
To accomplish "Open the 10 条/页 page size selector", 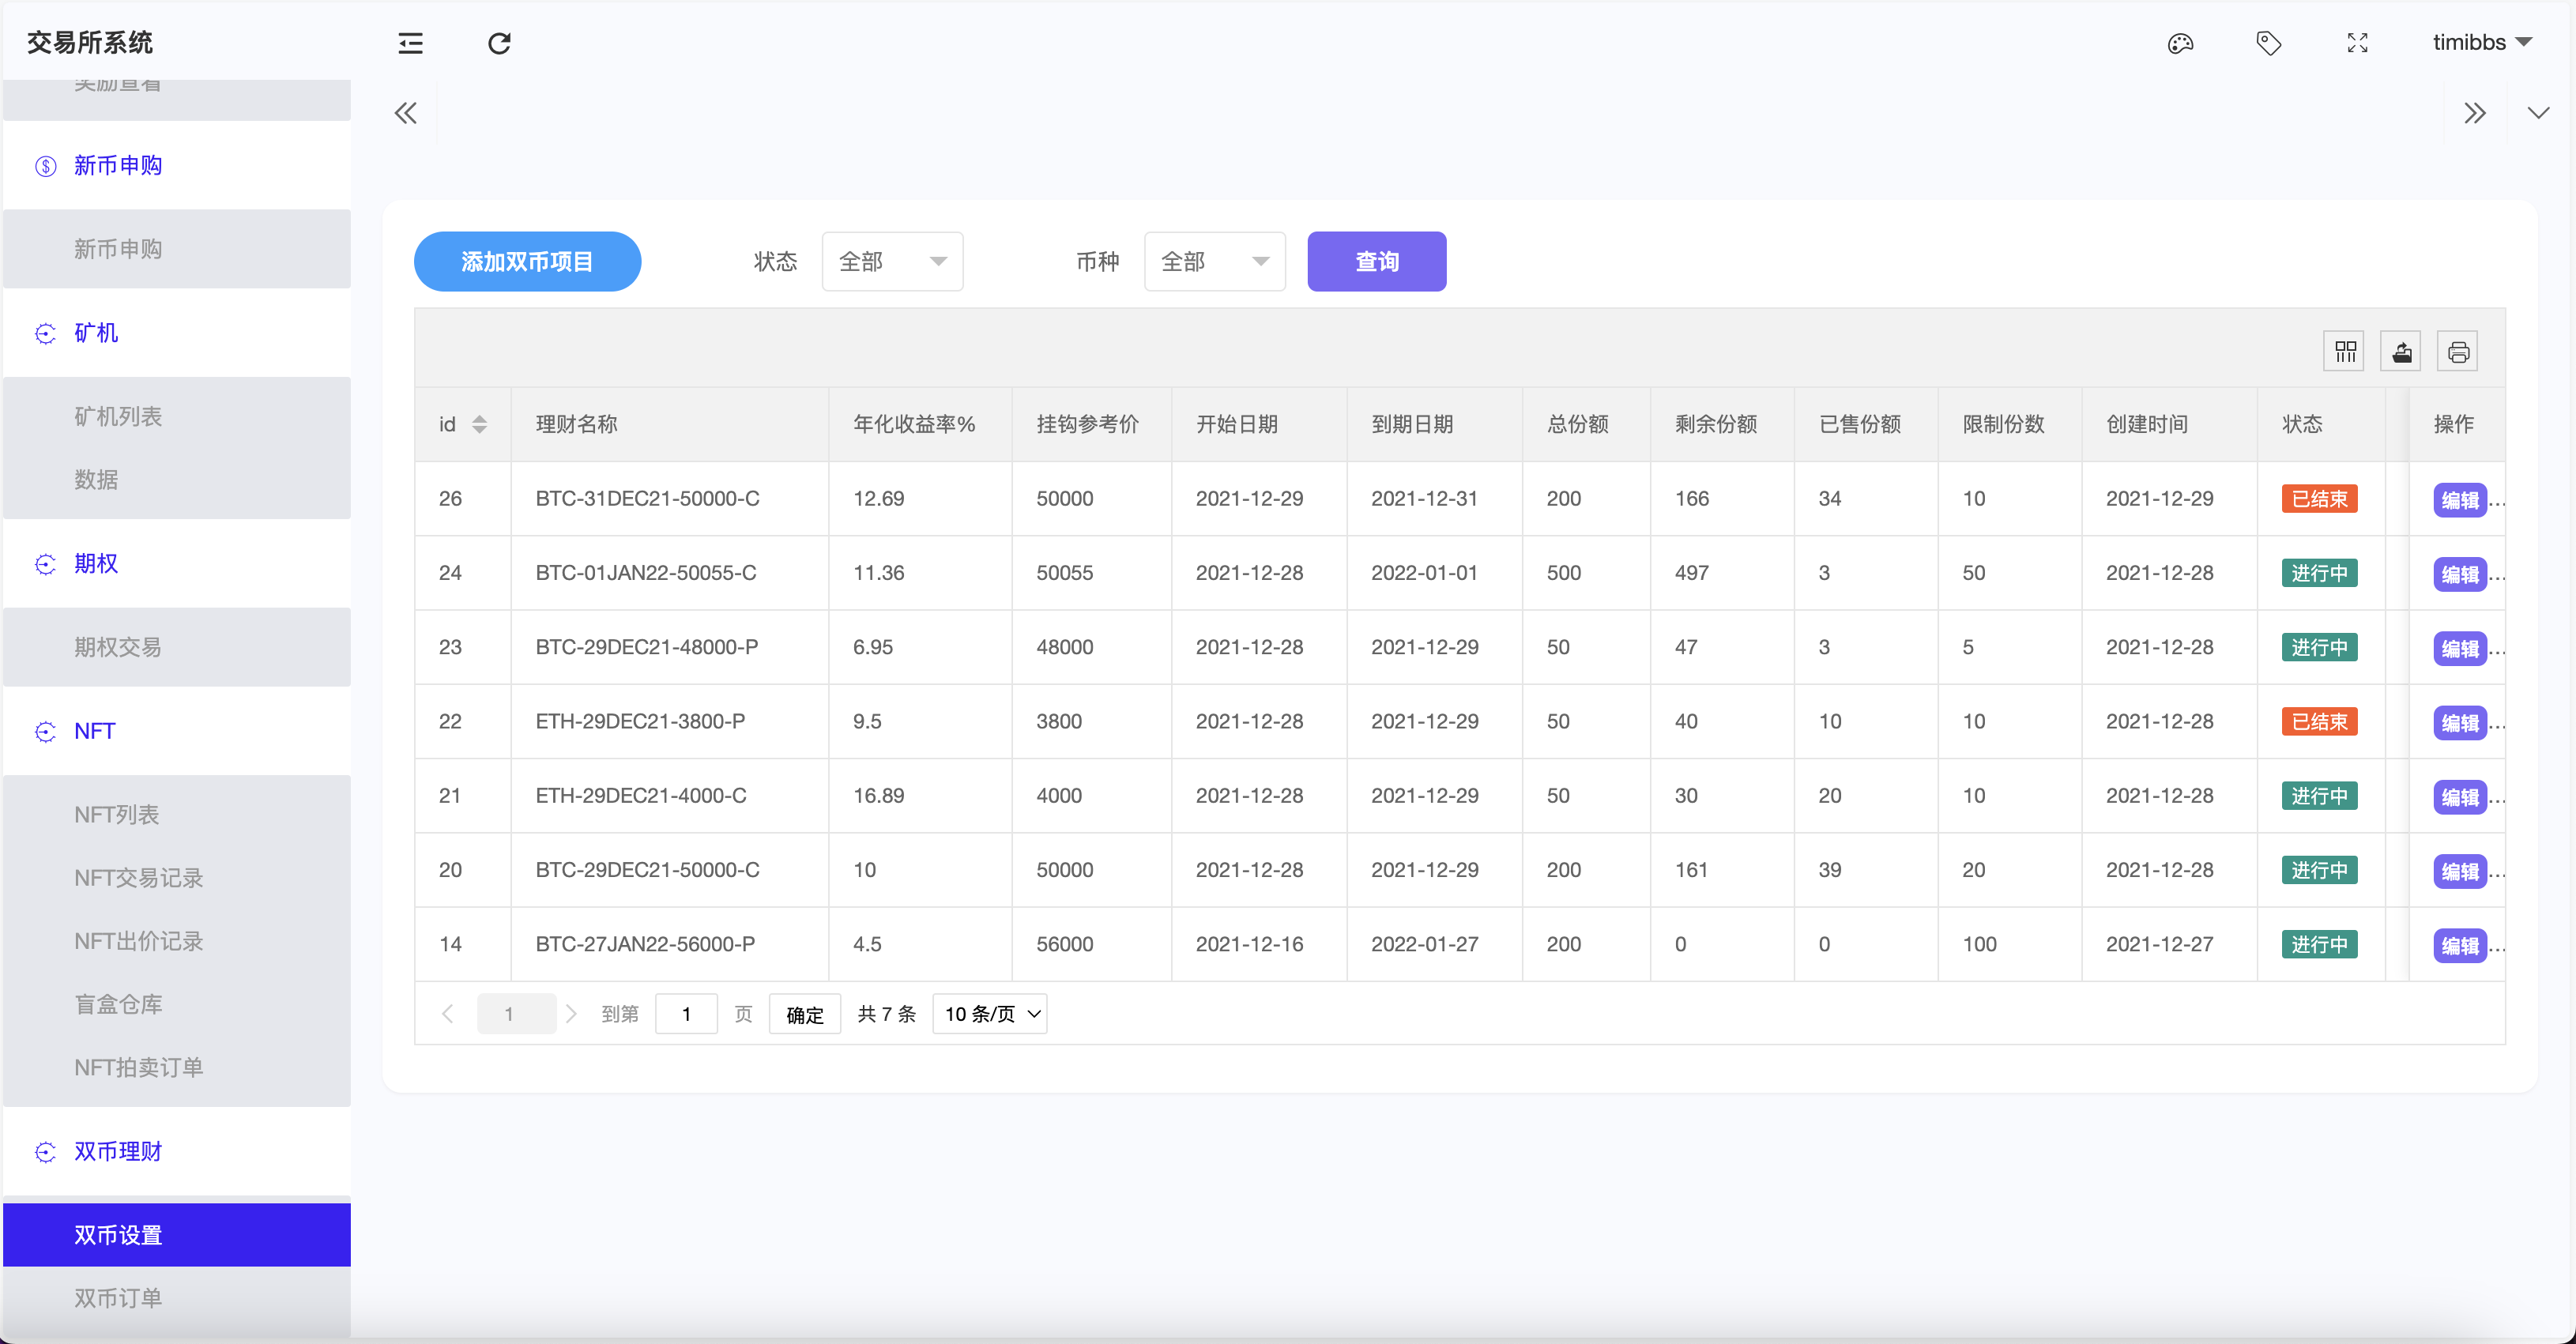I will click(x=988, y=1013).
